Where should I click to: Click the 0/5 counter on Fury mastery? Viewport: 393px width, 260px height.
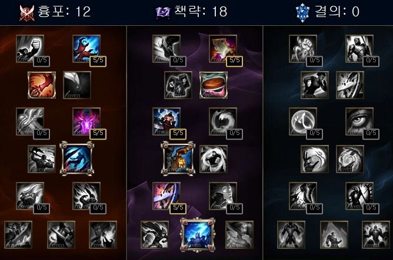(x=42, y=61)
